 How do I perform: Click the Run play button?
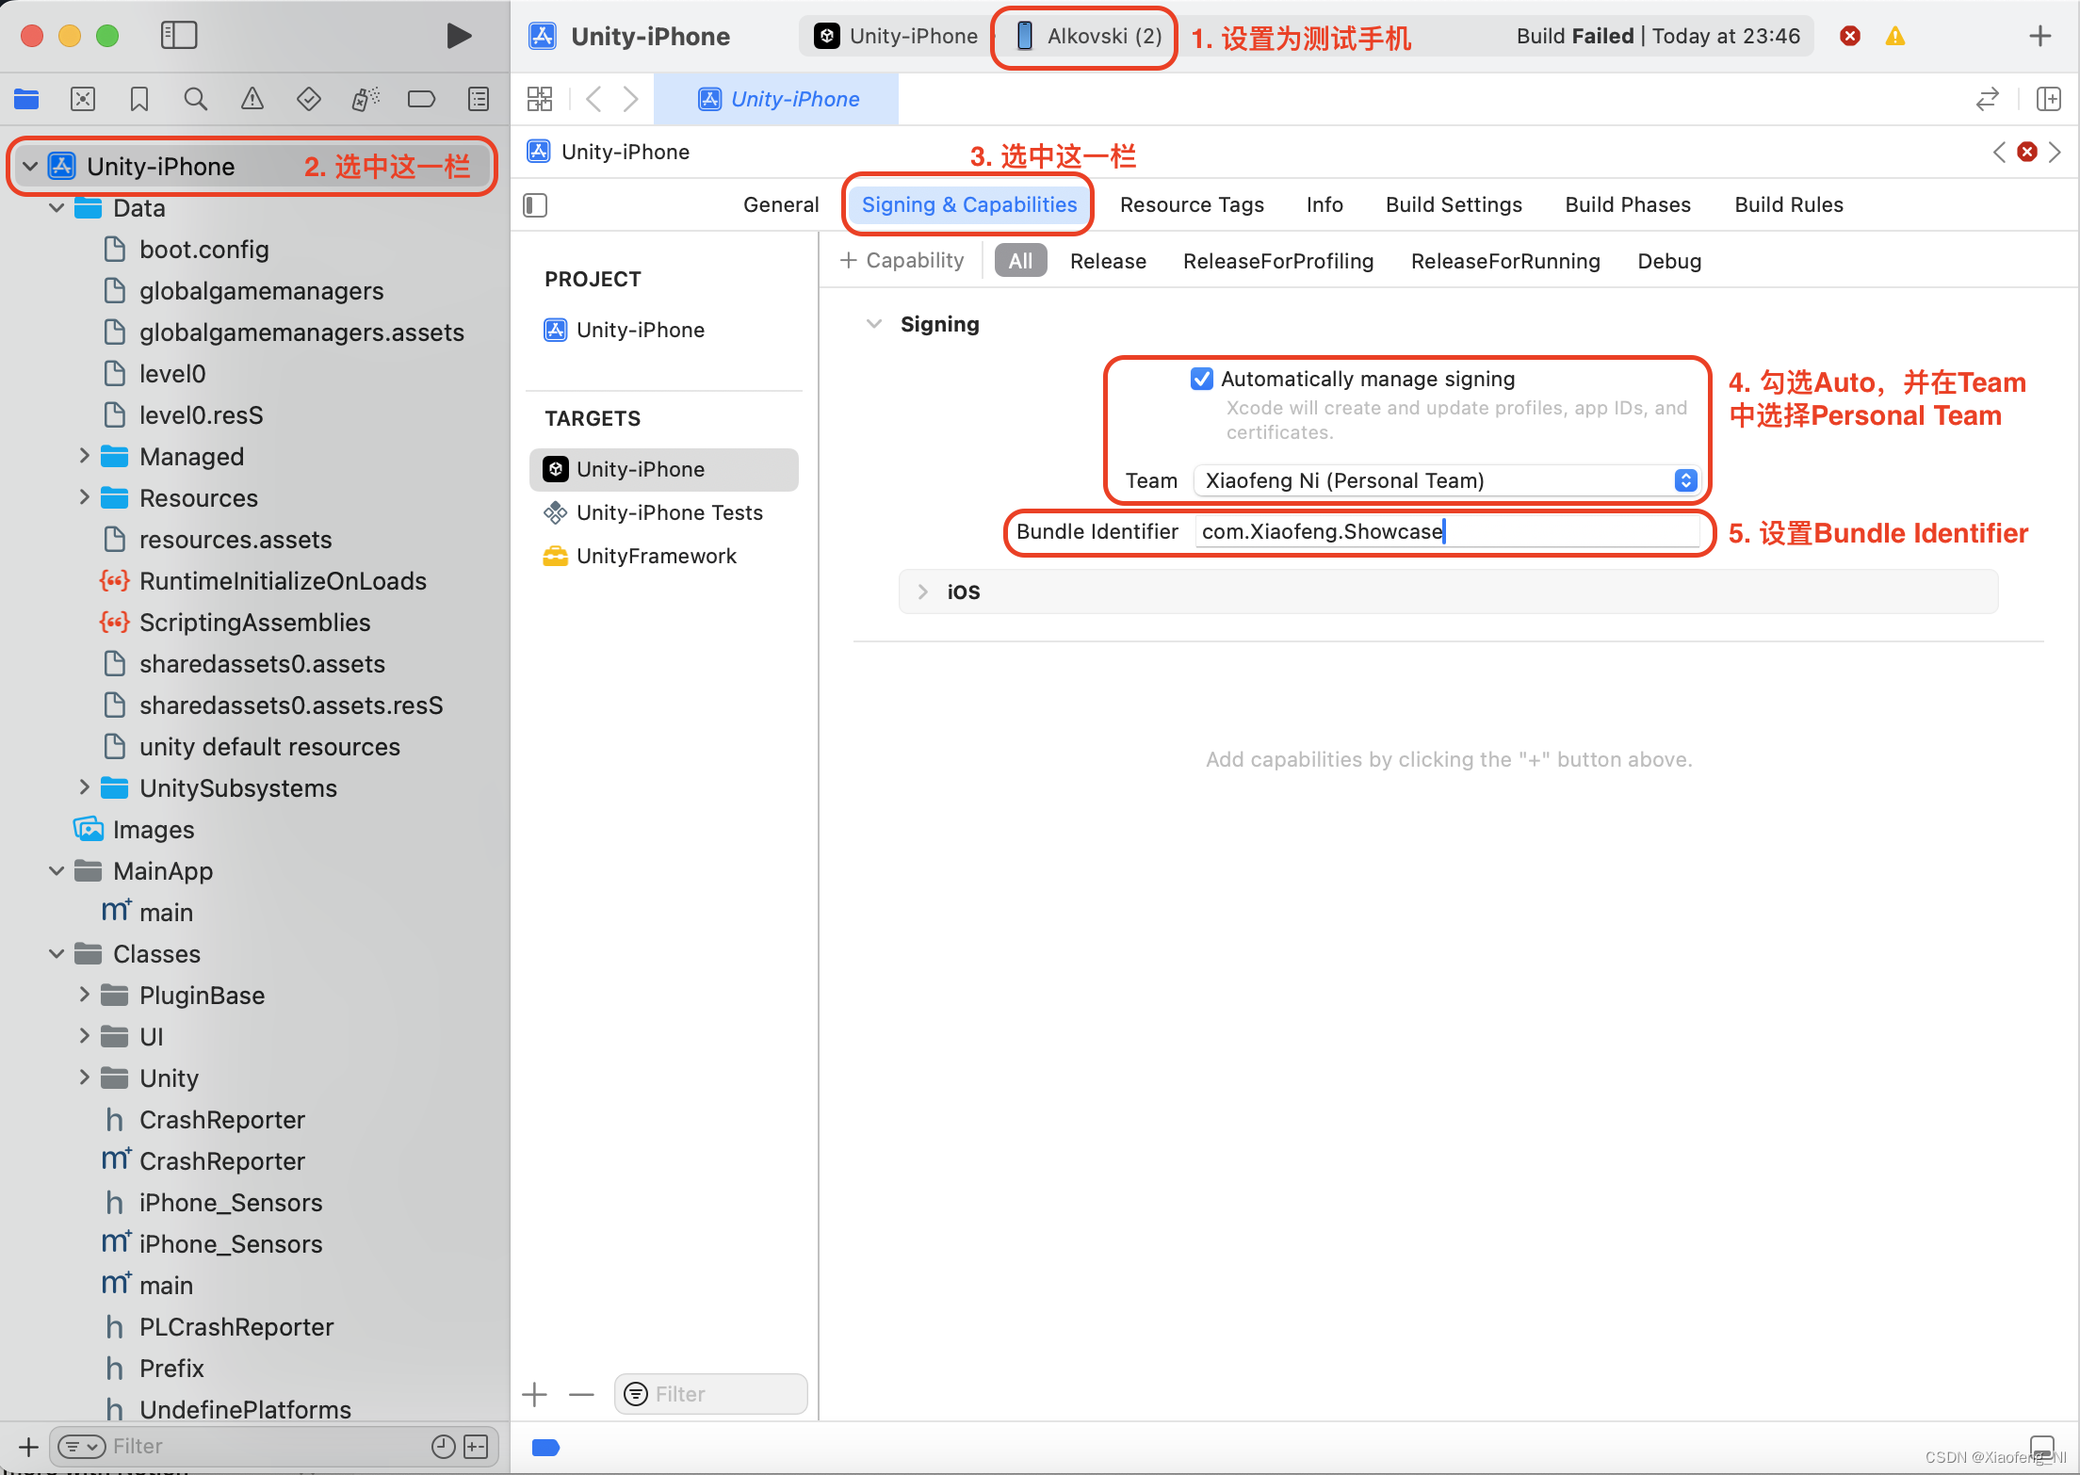(458, 36)
